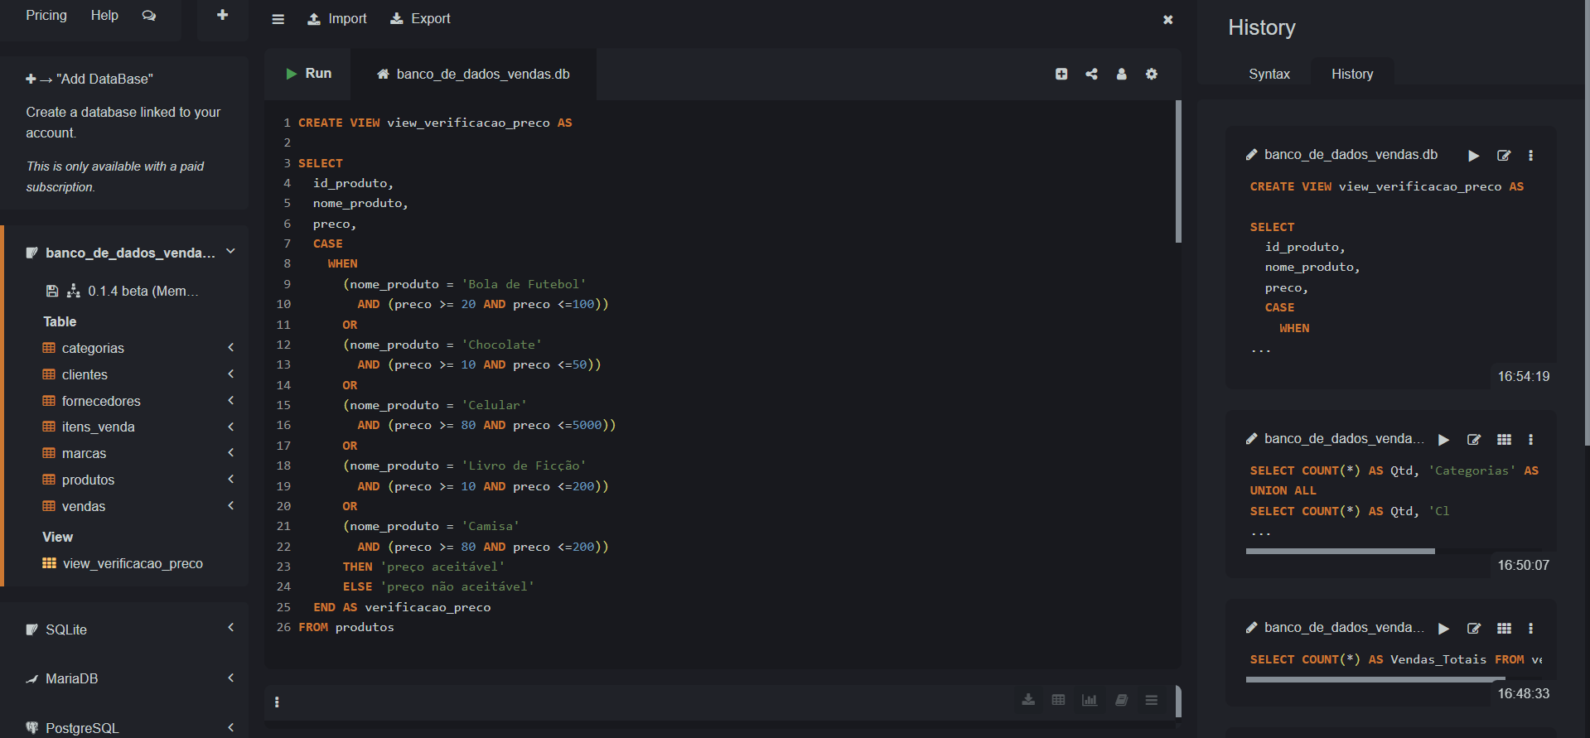Expand the itens_venda table chevron
Image resolution: width=1590 pixels, height=738 pixels.
coord(231,427)
